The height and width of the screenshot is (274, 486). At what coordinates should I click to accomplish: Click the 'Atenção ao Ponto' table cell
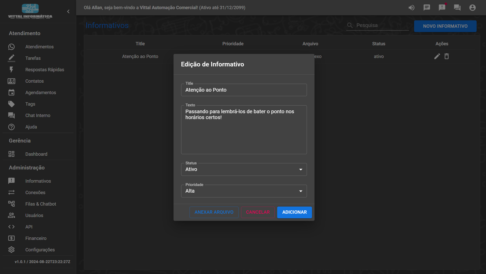140,56
